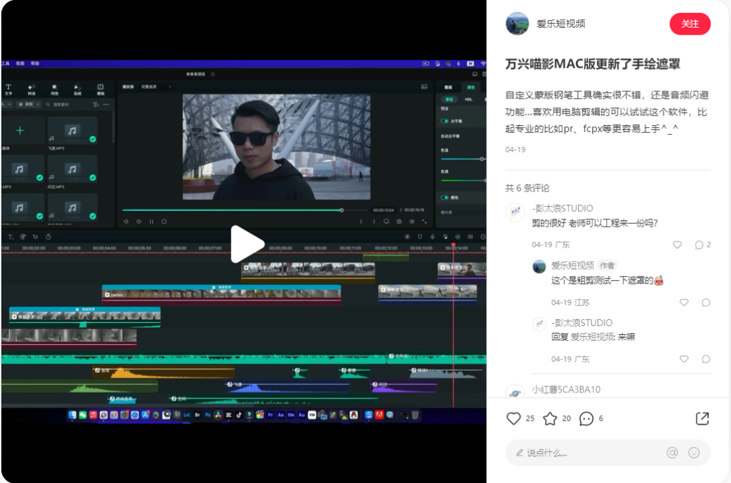The image size is (731, 483).
Task: Click the post date 04-19 under the description
Action: coord(515,149)
